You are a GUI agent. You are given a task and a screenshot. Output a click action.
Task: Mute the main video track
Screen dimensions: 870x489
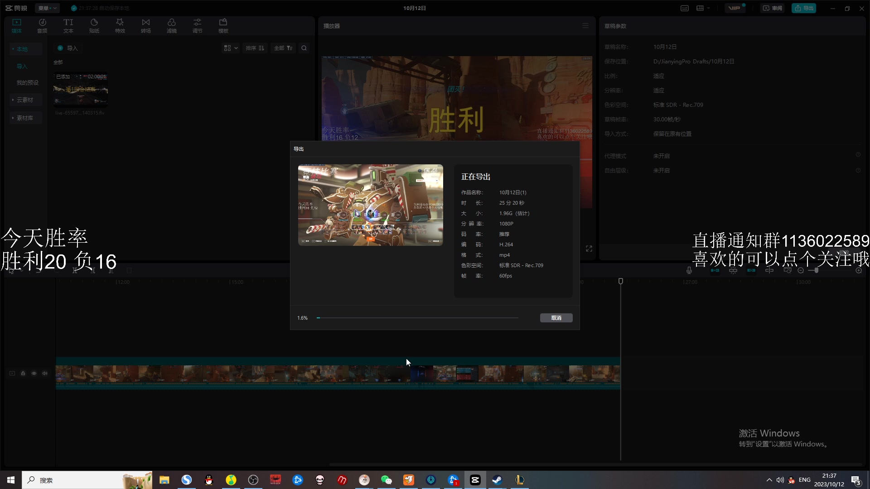click(45, 373)
